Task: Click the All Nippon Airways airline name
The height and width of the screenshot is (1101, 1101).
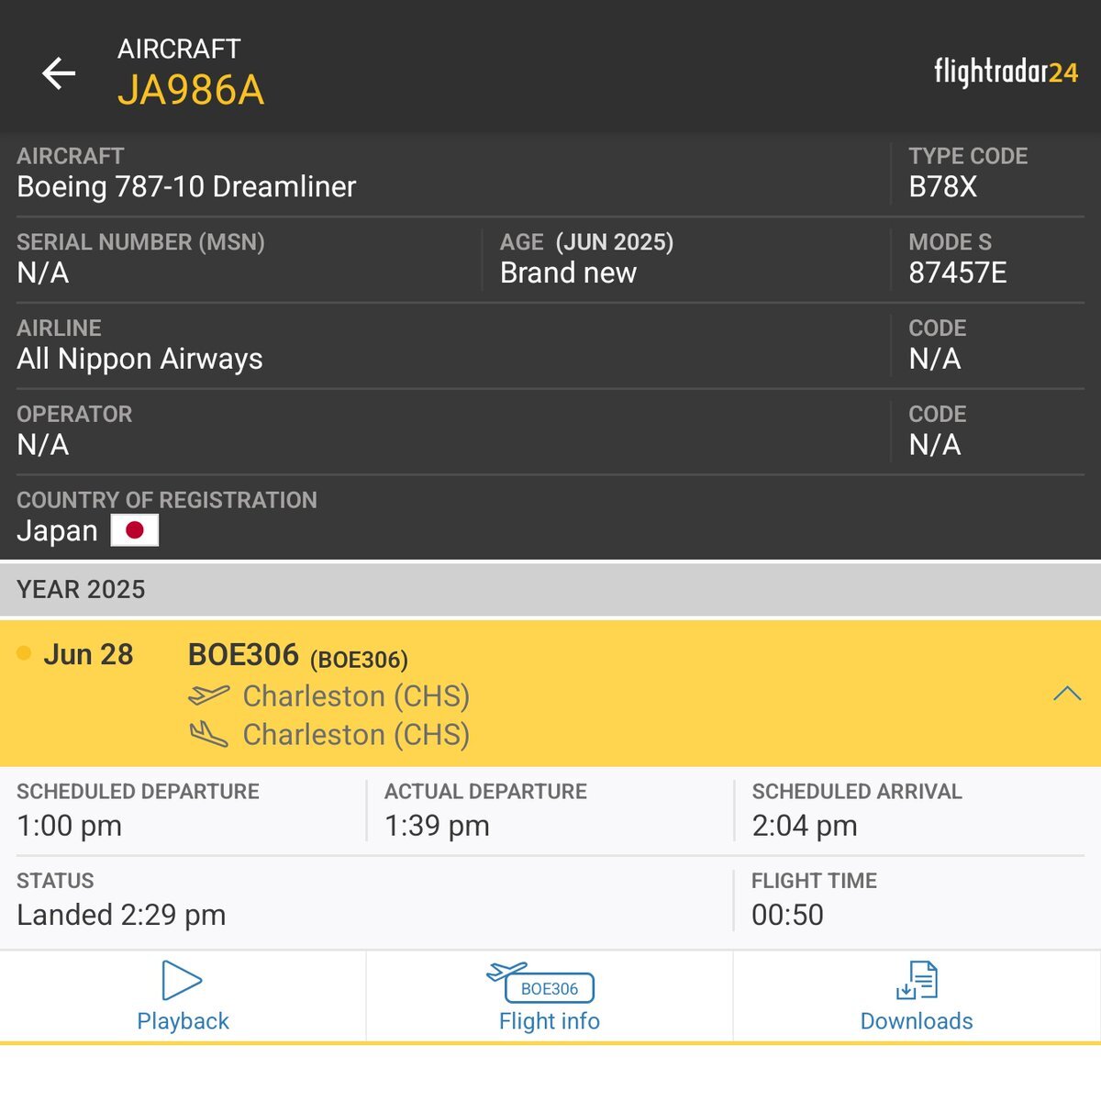Action: (x=139, y=359)
